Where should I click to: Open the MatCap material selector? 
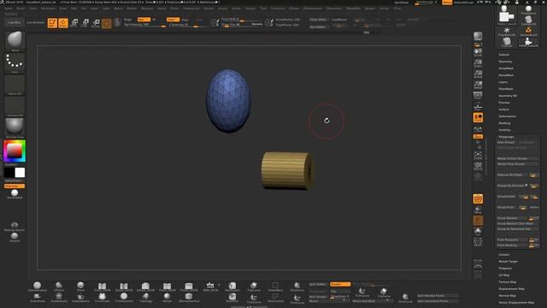15,127
